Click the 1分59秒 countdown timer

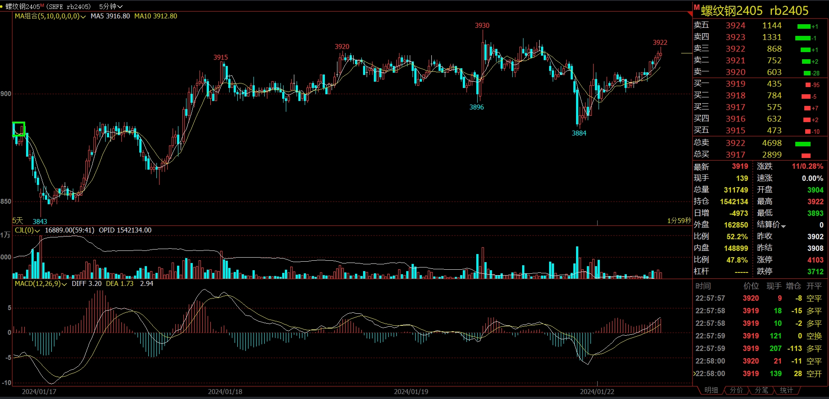[x=679, y=221]
